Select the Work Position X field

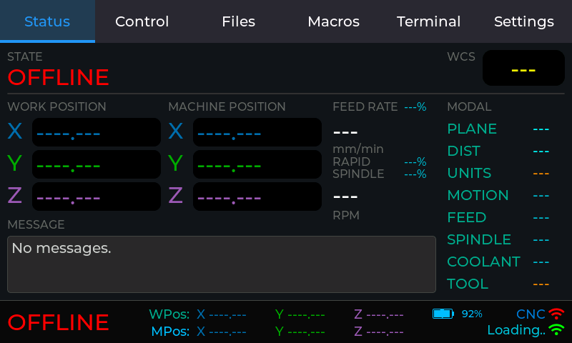pyautogui.click(x=97, y=132)
